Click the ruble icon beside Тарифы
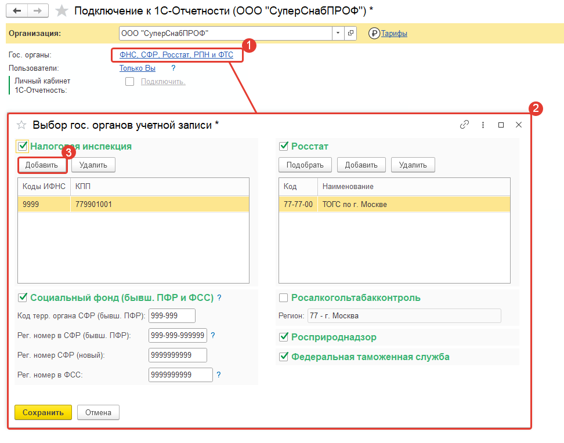Screen dimensions: 564x443 [374, 34]
